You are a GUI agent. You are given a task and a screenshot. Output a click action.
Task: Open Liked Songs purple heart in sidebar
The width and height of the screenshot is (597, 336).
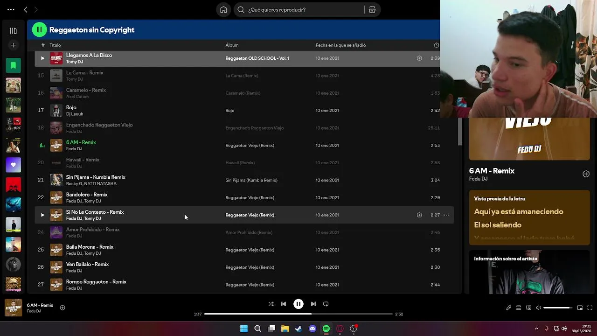click(13, 165)
